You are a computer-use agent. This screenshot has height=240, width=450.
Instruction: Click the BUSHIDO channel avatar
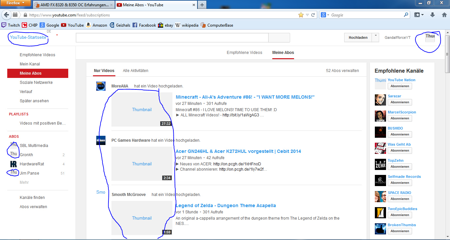380,132
